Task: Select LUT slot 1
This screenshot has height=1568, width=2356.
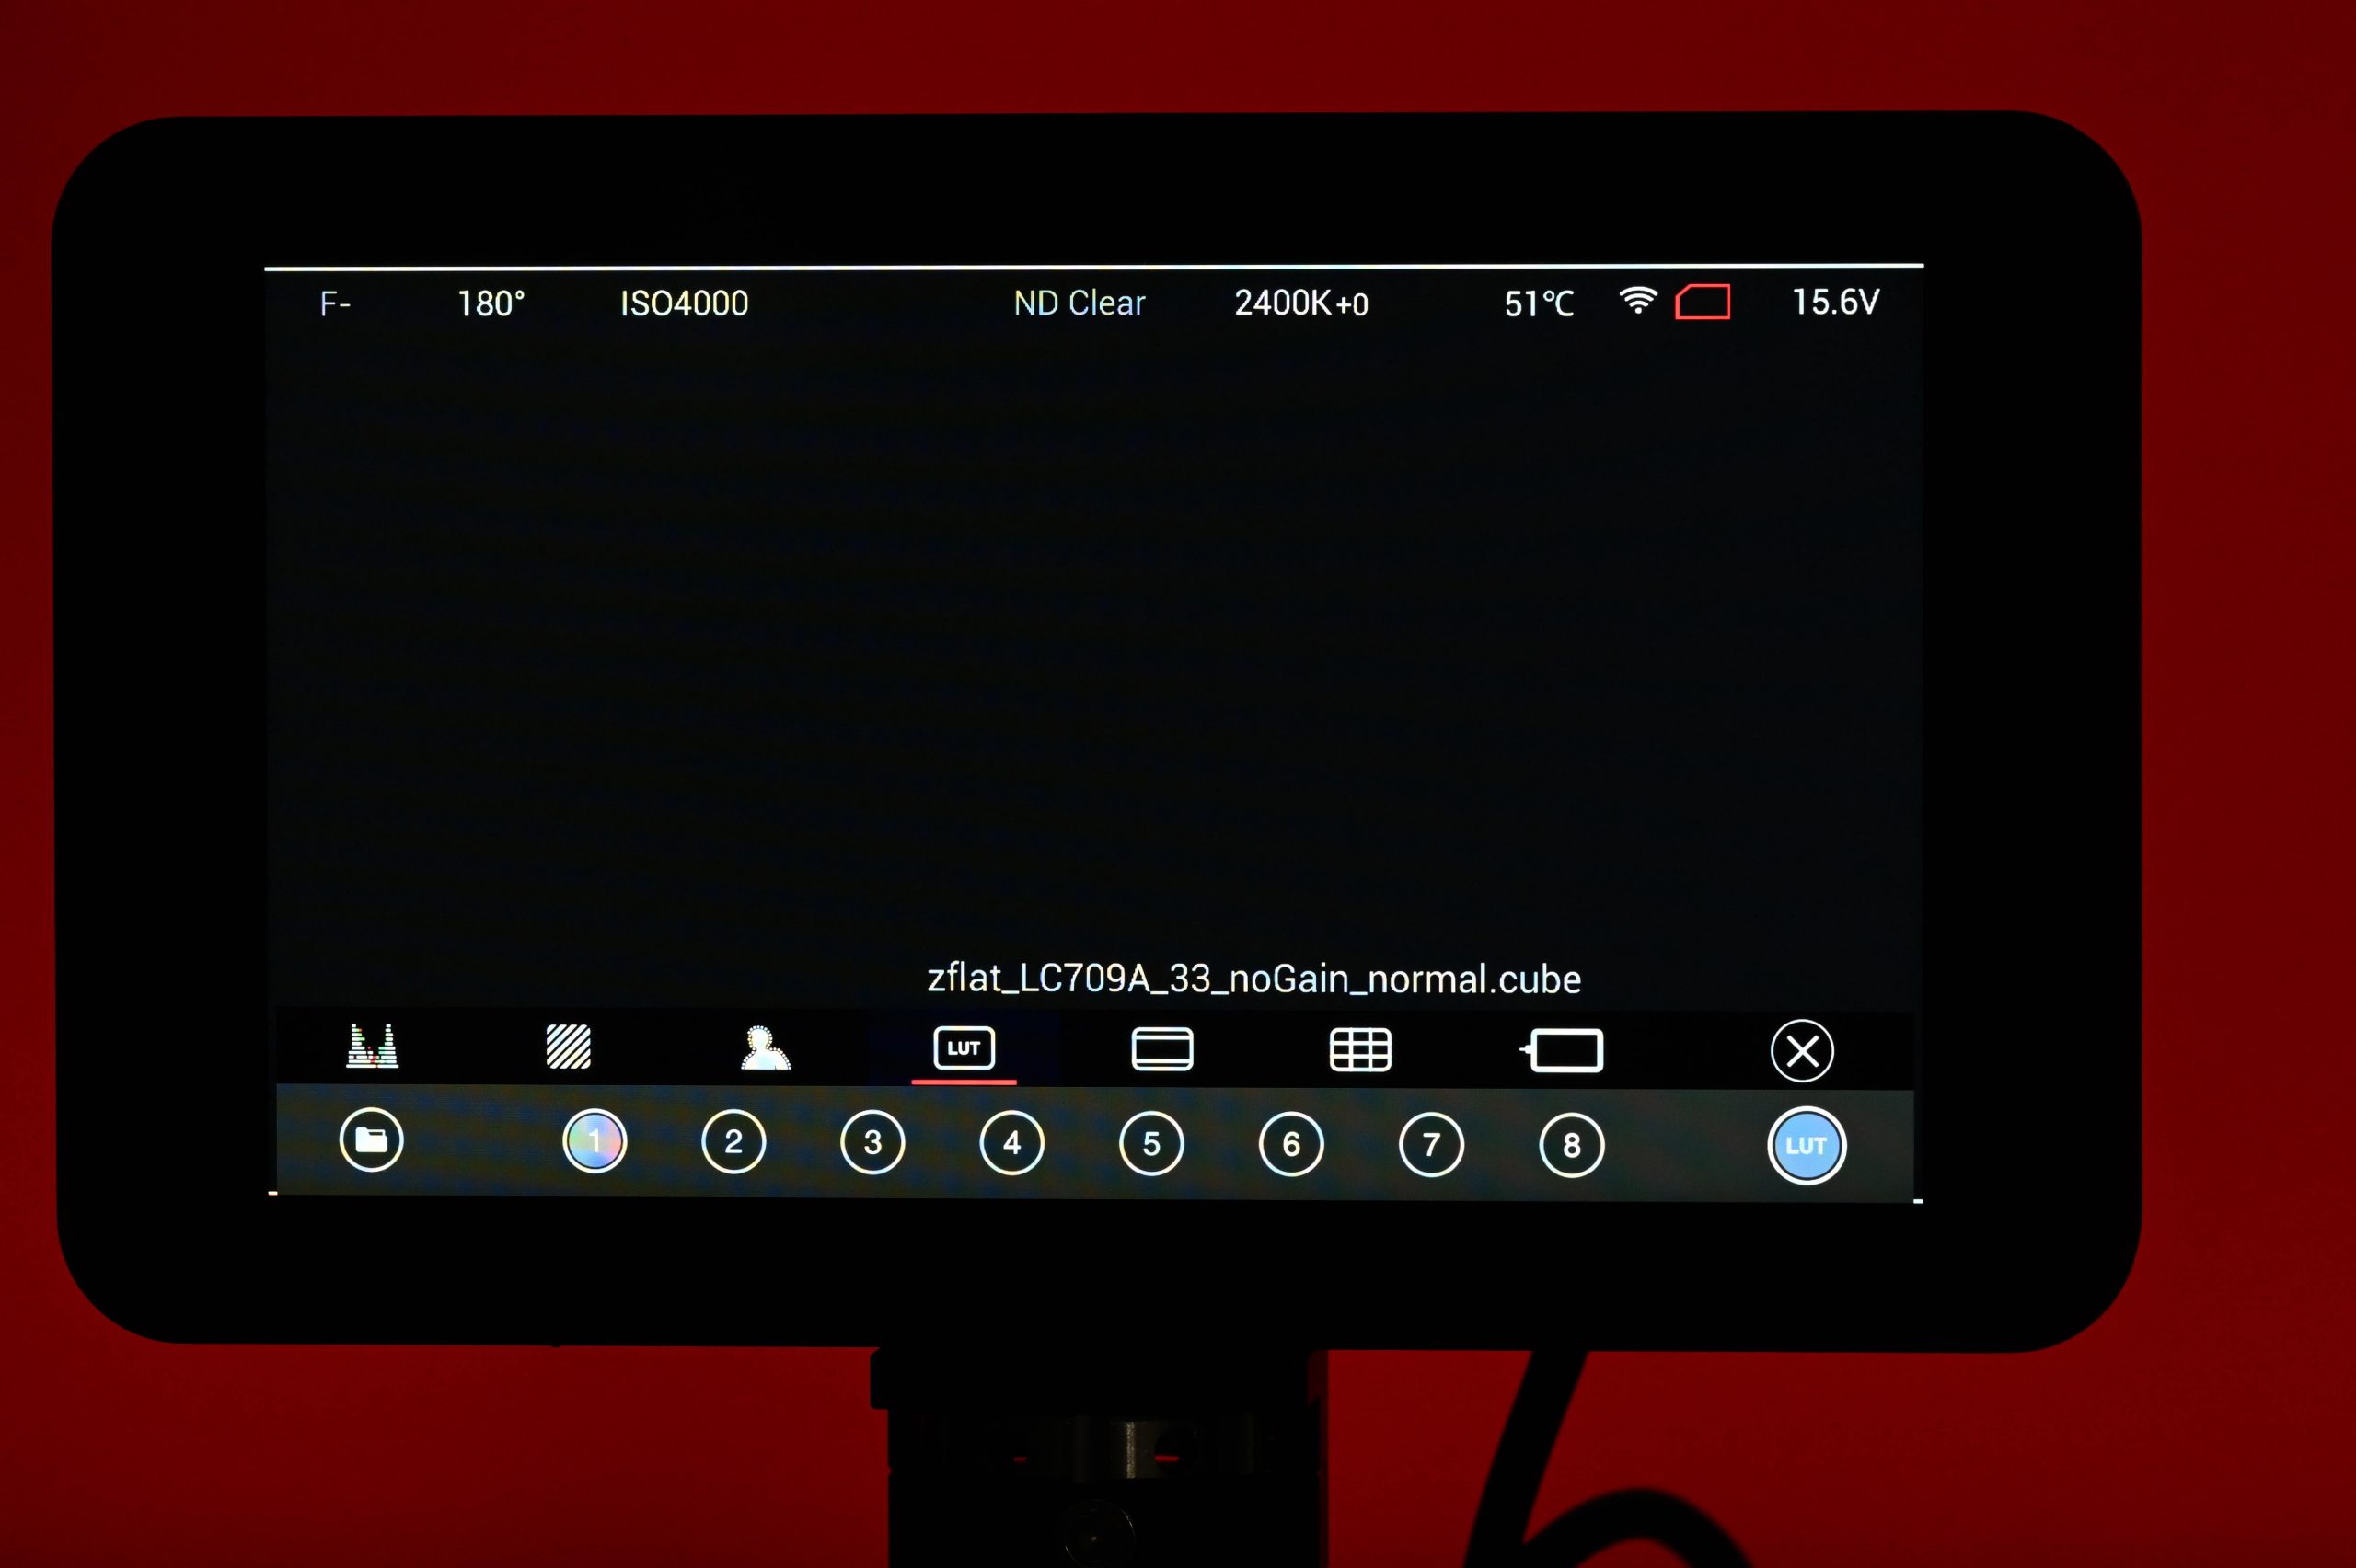Action: click(595, 1141)
